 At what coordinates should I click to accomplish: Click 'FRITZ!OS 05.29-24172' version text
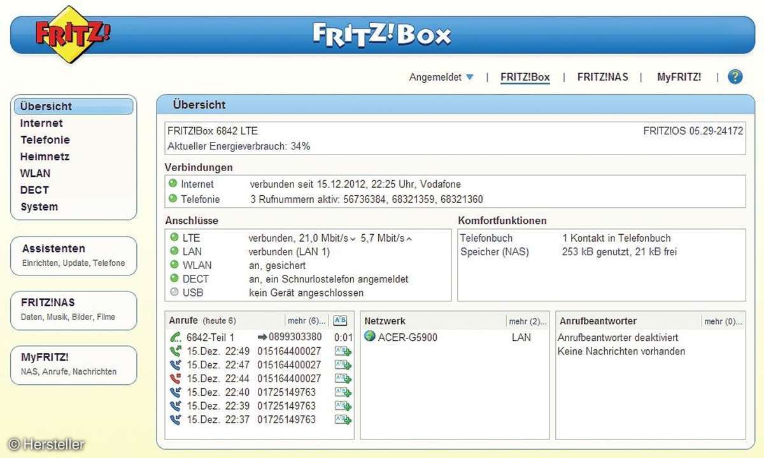693,131
